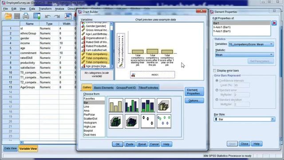Click the Recall recent dialogs icon

[x=37, y=16]
